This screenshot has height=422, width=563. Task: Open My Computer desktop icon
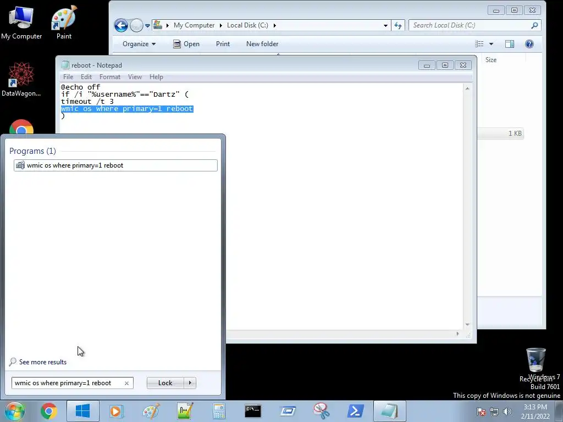point(21,22)
